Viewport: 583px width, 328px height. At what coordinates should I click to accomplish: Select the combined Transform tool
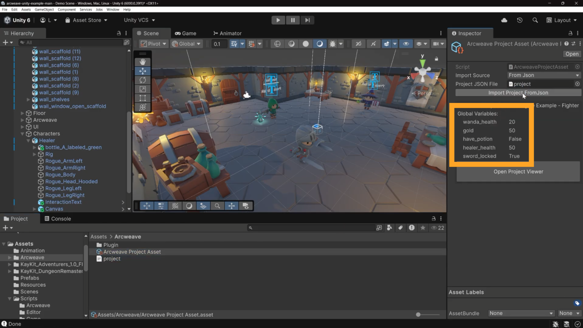[x=142, y=107]
